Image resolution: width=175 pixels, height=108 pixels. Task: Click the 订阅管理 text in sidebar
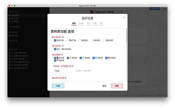pyautogui.click(x=15, y=21)
